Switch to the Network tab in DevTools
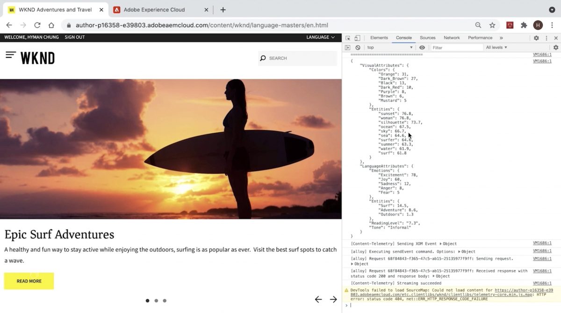 [x=452, y=38]
